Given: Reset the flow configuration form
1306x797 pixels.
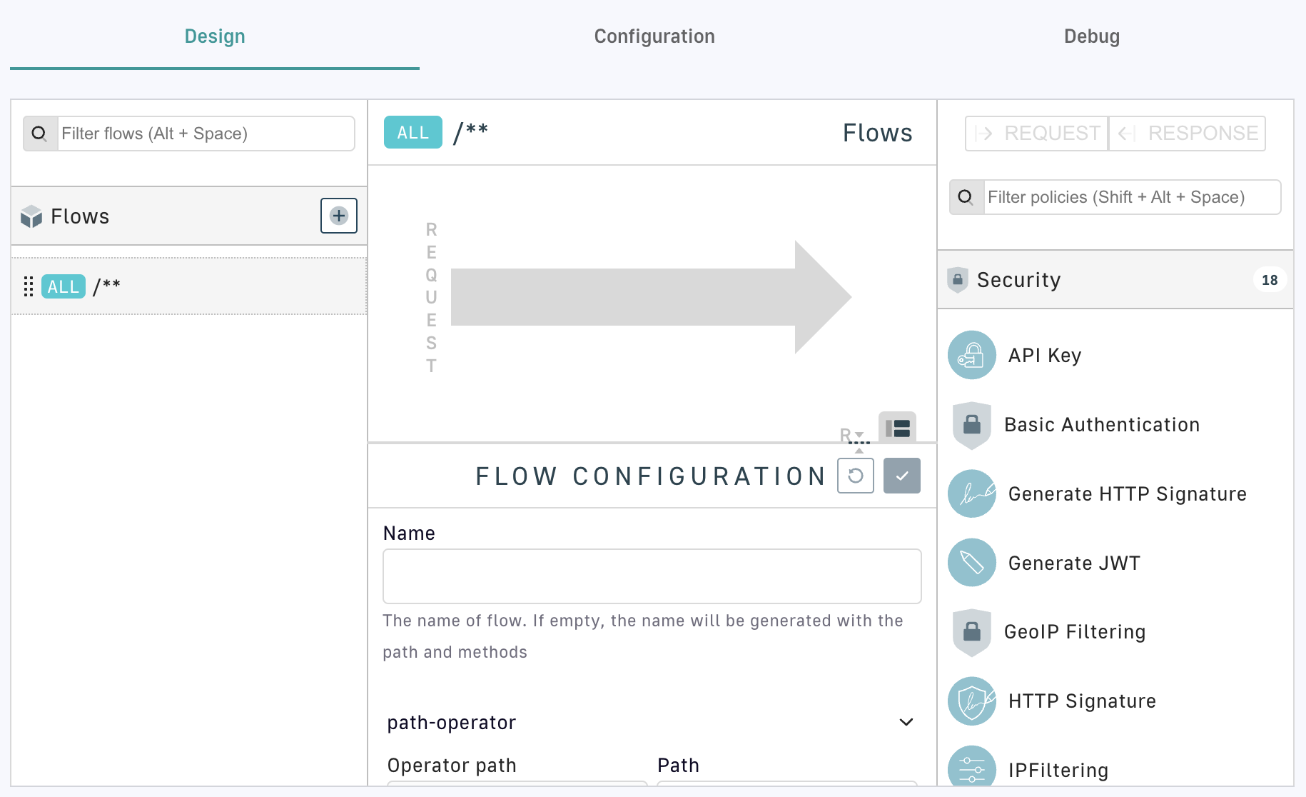Looking at the screenshot, I should coord(856,476).
